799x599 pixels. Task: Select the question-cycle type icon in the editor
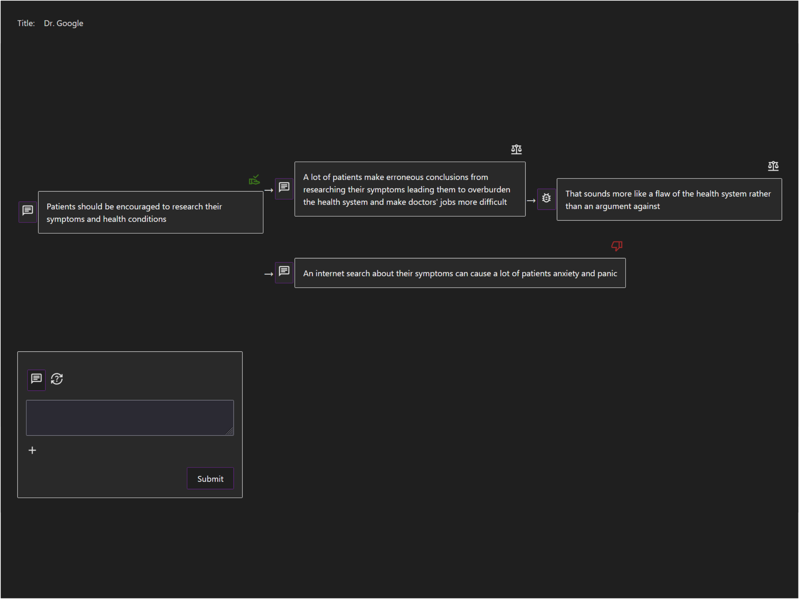click(57, 379)
